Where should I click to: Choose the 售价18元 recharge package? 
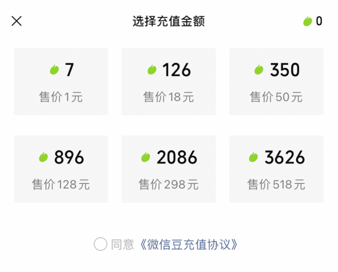click(x=169, y=97)
